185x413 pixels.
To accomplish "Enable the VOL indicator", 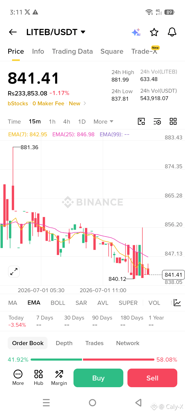I will coord(154,303).
